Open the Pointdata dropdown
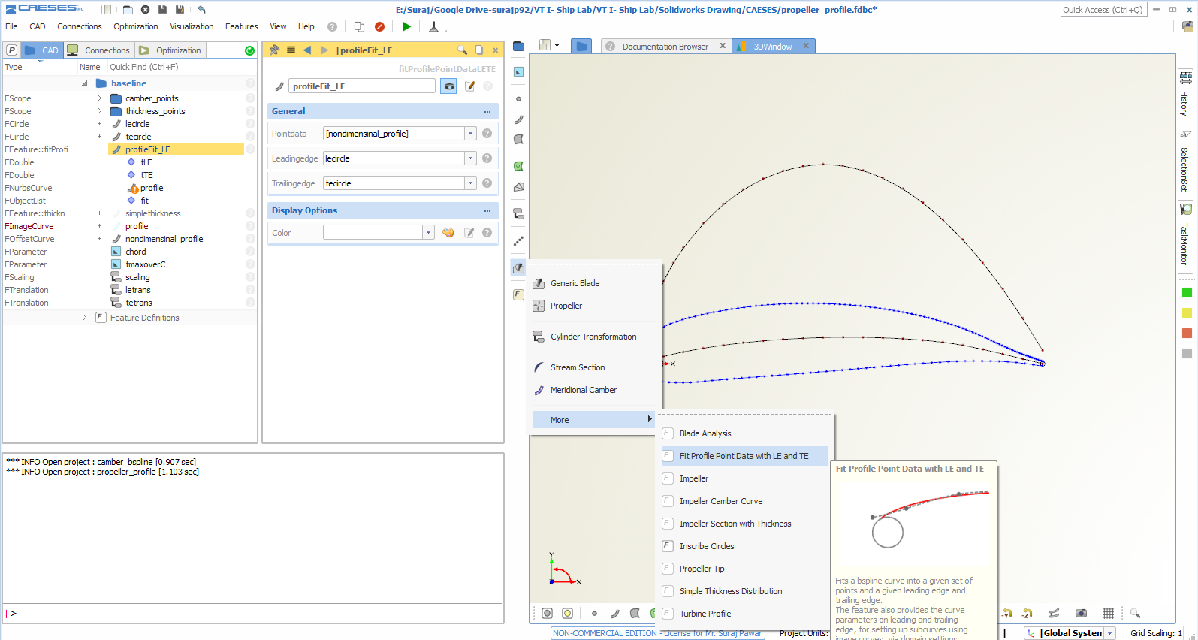The image size is (1198, 640). (470, 134)
